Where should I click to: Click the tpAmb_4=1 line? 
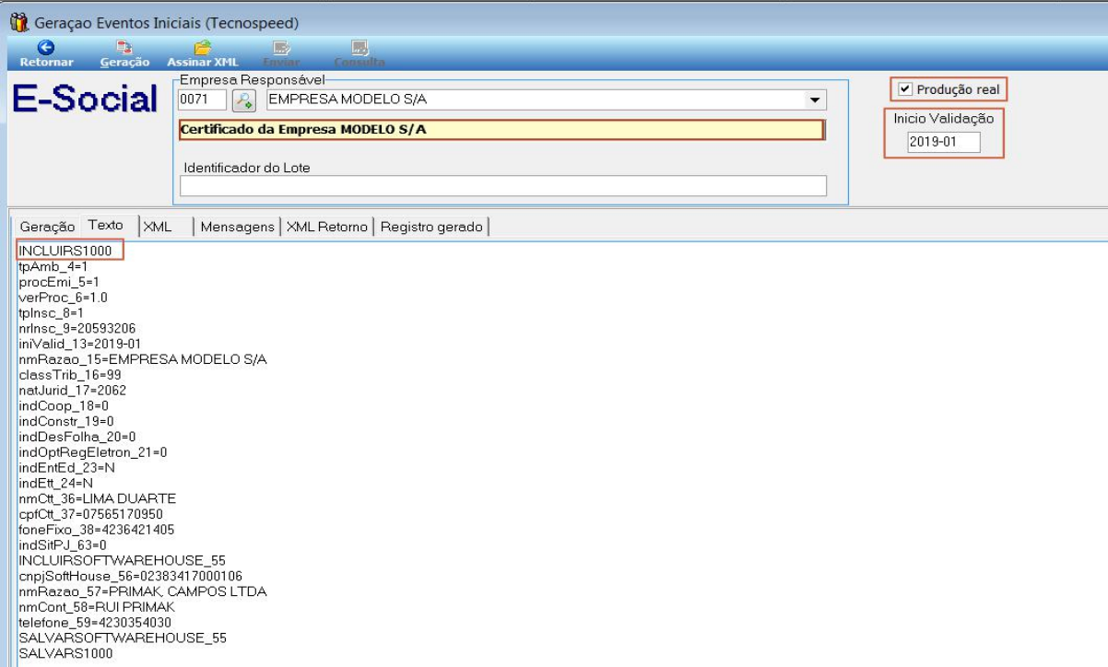tap(53, 266)
